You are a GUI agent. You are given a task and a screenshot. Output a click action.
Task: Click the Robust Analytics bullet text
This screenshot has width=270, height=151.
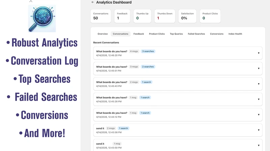45,43
